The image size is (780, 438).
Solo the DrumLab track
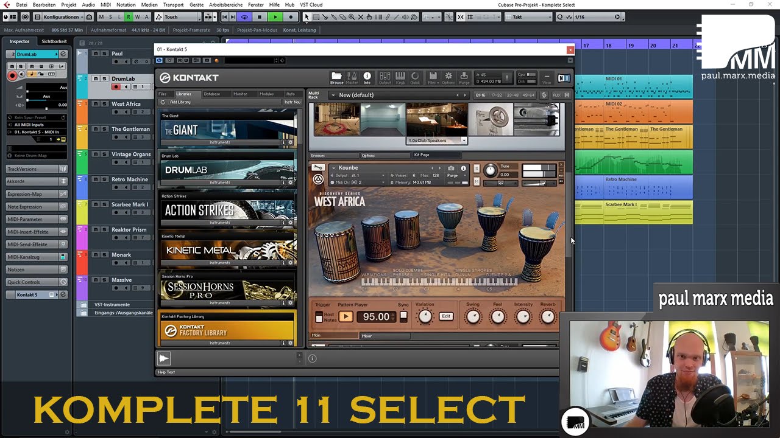pyautogui.click(x=104, y=78)
